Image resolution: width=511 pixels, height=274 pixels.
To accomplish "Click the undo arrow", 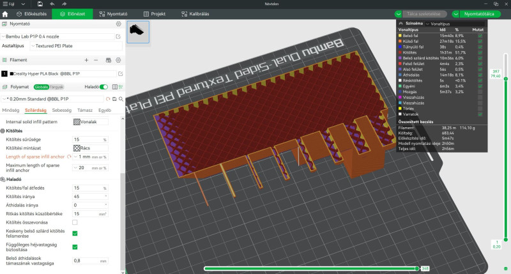I will pos(52,4).
